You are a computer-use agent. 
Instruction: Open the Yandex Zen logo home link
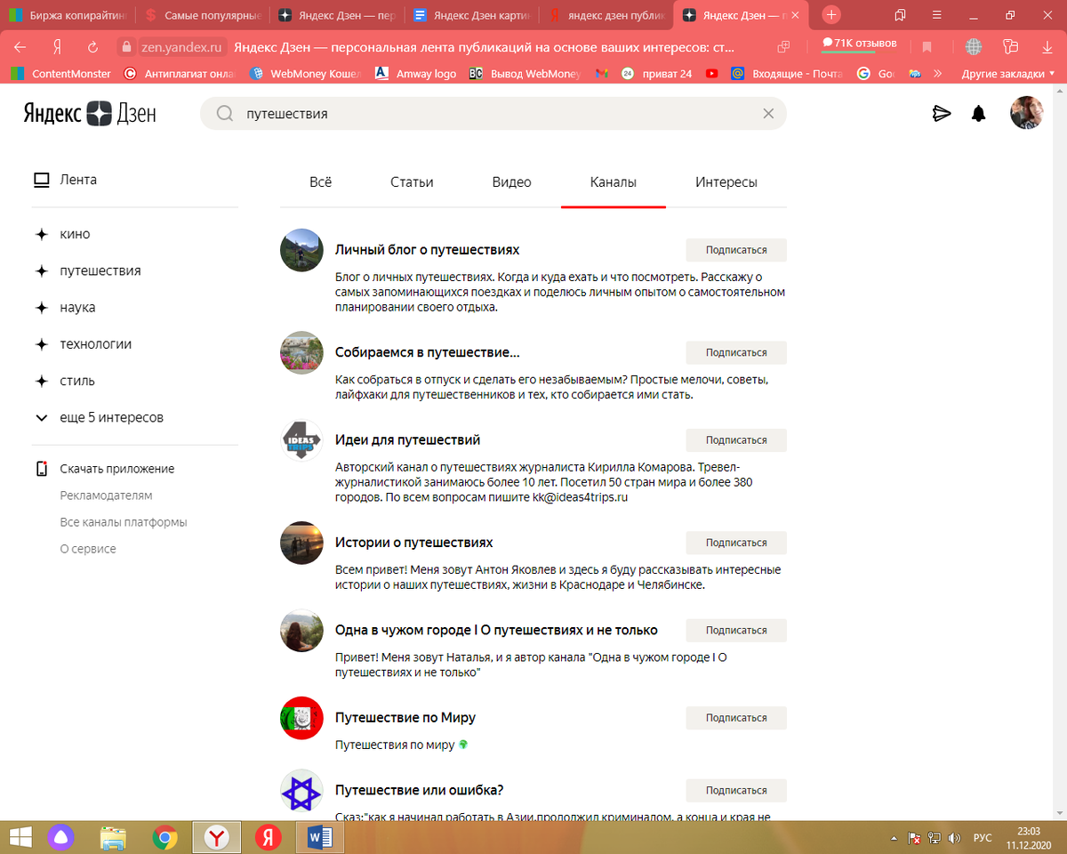(89, 113)
